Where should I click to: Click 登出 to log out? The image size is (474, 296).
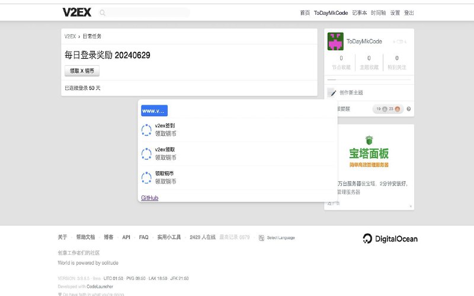tap(409, 12)
